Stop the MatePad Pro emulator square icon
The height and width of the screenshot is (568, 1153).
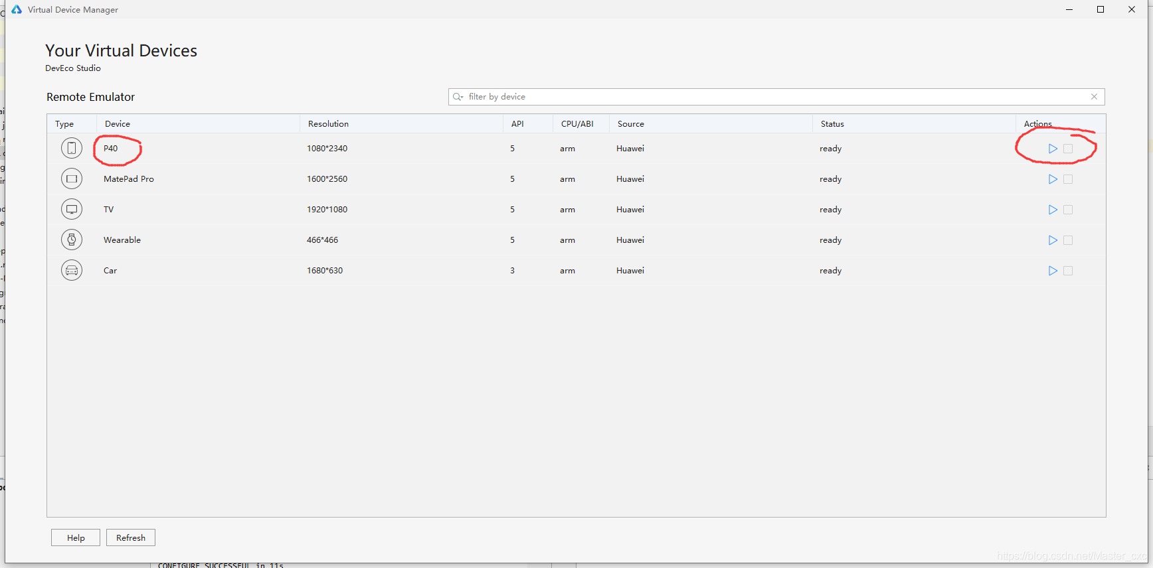(1068, 179)
